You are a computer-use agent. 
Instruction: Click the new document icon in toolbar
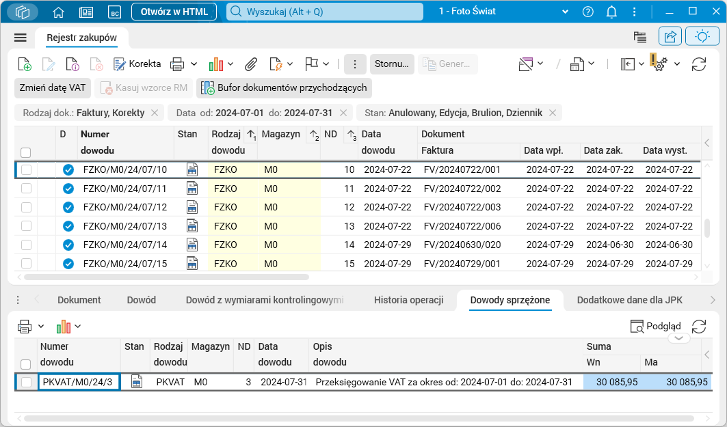coord(24,64)
